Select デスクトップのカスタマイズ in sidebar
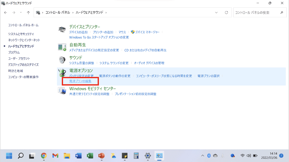Viewport: 289px width, 162px height. coord(23,65)
